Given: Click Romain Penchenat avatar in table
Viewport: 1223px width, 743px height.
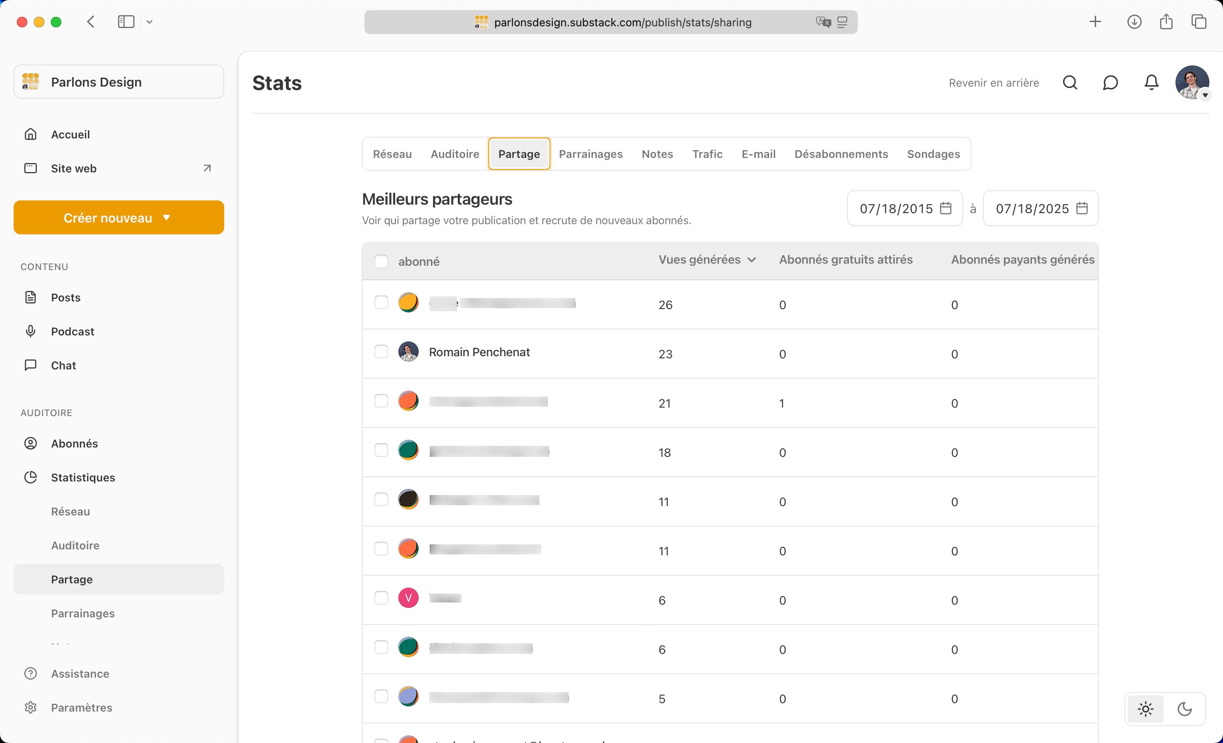Looking at the screenshot, I should tap(408, 352).
